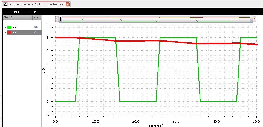Click the green /A color swatch
Screen dimensions: 263x127
tap(9, 27)
